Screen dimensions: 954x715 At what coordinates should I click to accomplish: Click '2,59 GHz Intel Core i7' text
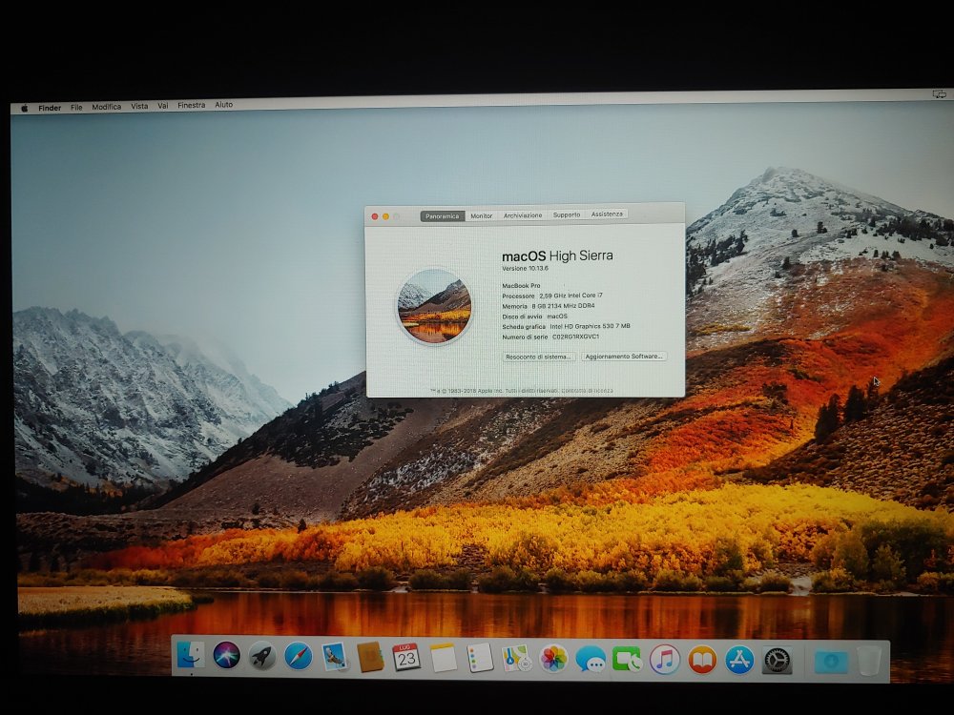570,296
